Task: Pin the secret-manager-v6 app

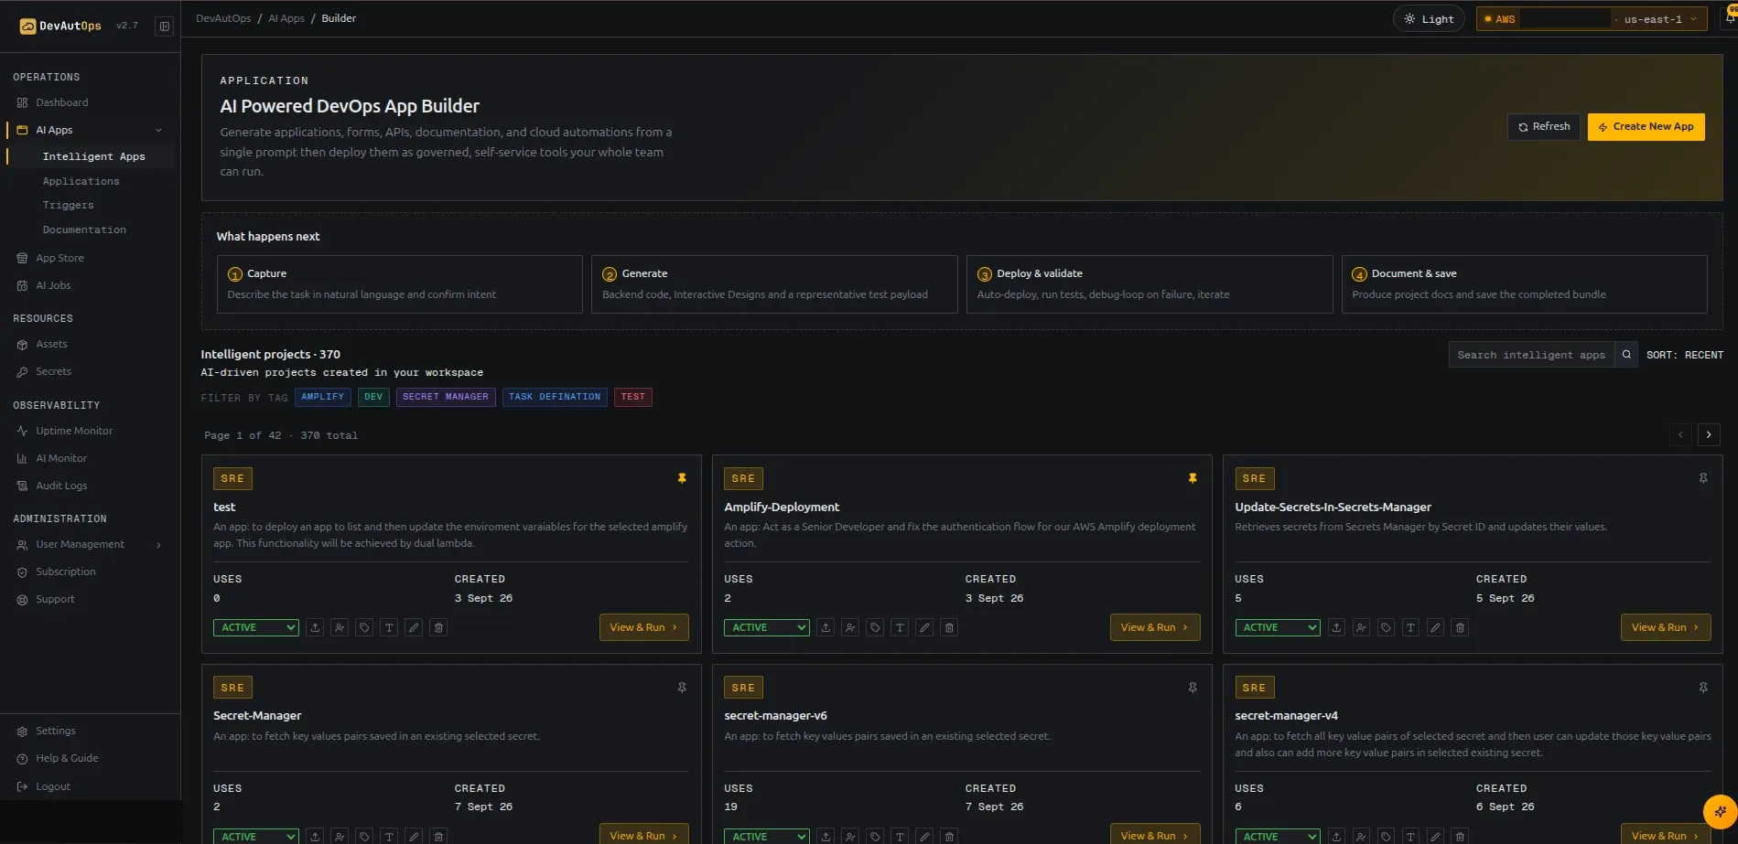Action: click(x=1193, y=688)
